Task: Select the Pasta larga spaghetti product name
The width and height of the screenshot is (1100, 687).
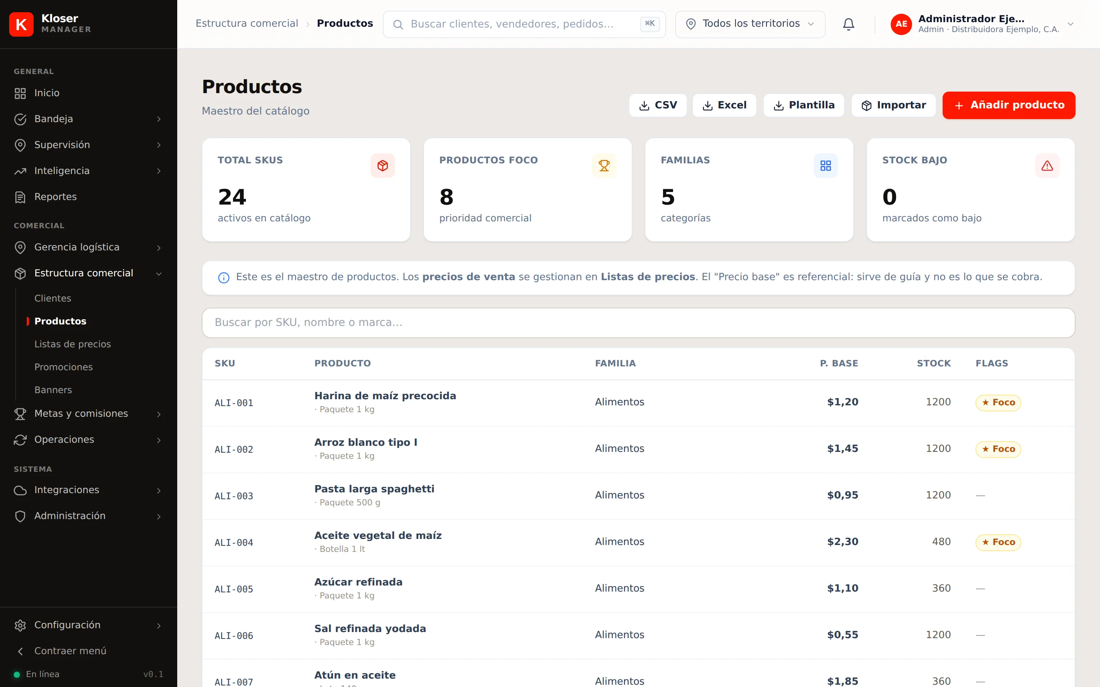Action: click(375, 489)
